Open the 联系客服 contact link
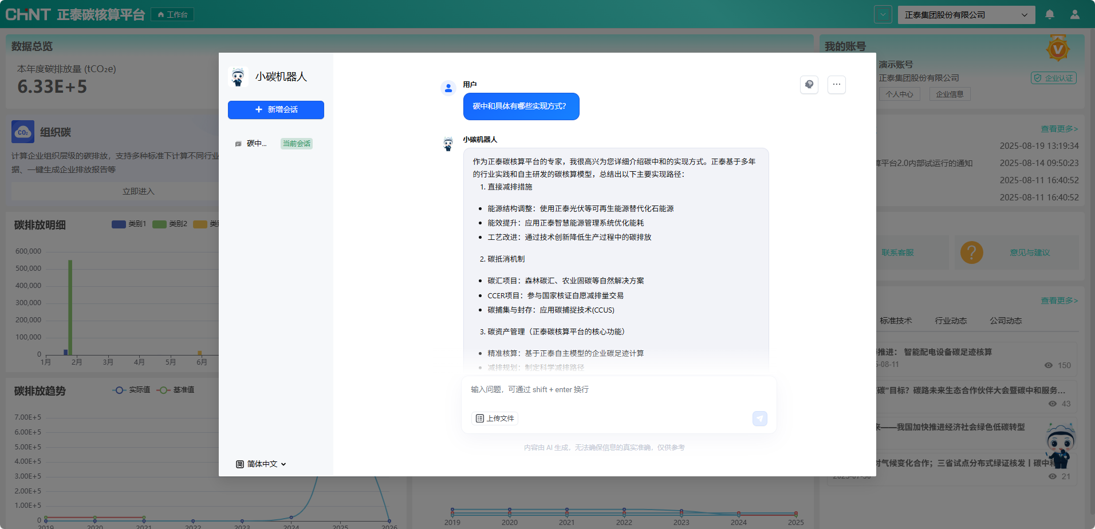Image resolution: width=1095 pixels, height=529 pixels. 897,252
